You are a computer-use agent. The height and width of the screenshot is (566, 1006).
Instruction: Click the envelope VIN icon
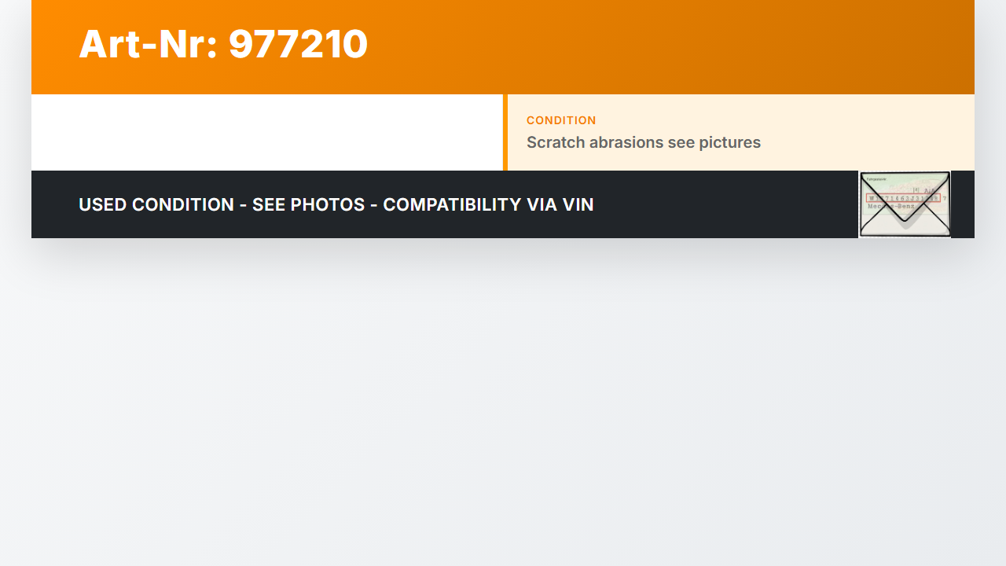pyautogui.click(x=905, y=204)
